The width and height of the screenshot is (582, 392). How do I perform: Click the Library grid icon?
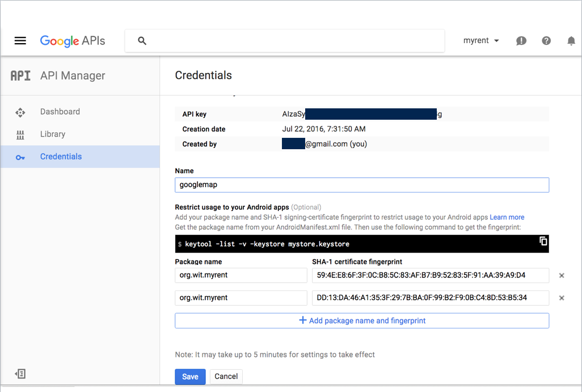pyautogui.click(x=19, y=134)
